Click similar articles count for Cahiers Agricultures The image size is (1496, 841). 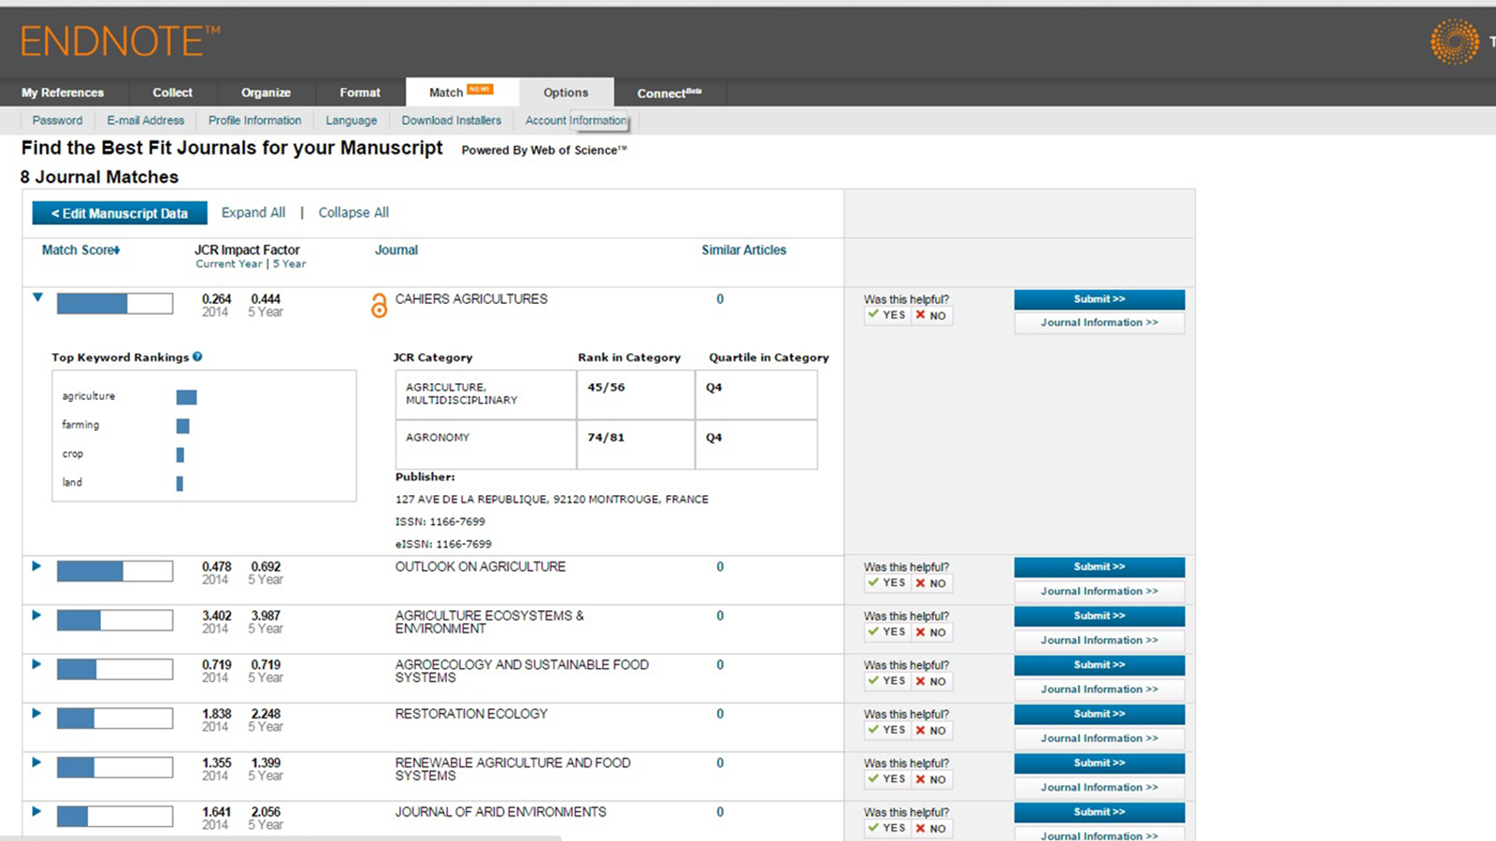pos(720,299)
